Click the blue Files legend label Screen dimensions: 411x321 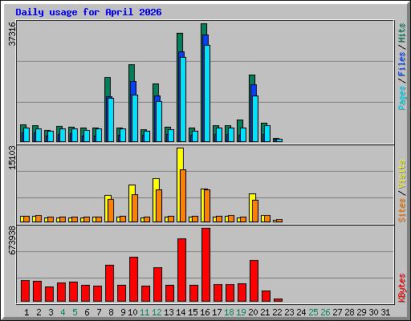(x=401, y=63)
